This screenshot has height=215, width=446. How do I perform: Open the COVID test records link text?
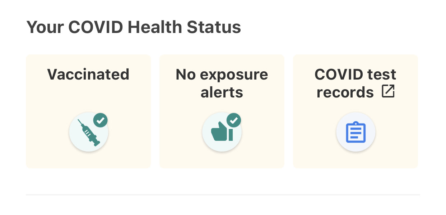click(355, 83)
